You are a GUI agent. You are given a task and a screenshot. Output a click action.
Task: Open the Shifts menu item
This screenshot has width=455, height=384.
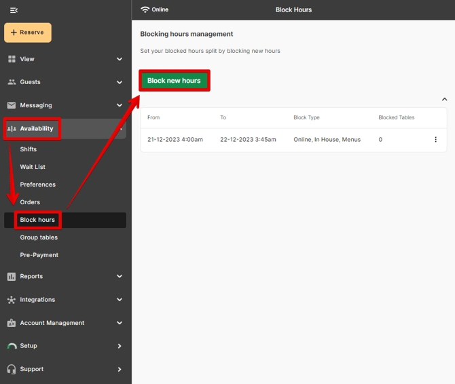coord(29,149)
